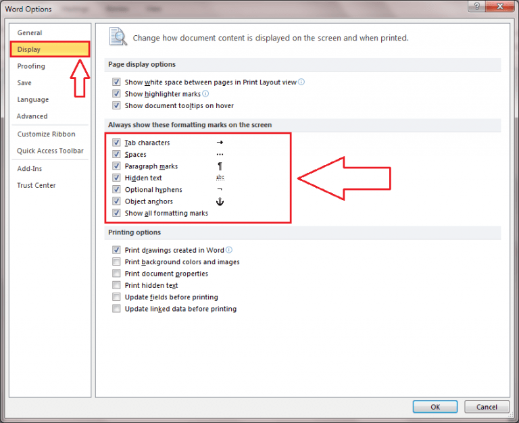Check Print document properties
The width and height of the screenshot is (519, 423).
coord(116,274)
